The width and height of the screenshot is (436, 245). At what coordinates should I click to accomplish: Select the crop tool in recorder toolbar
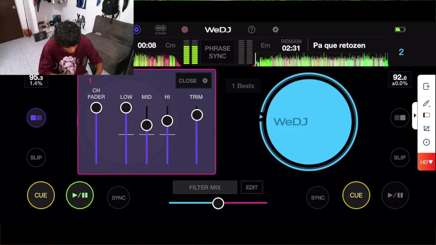[426, 129]
